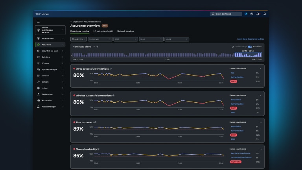Click the blue globe icon in header

246,14
